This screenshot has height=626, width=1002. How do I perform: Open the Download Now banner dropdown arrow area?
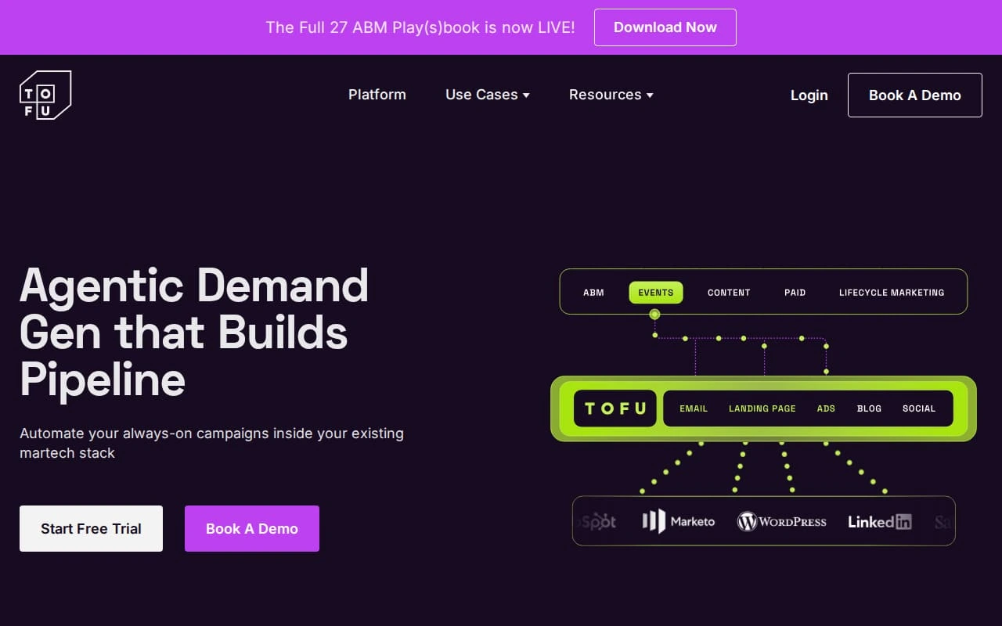[x=665, y=27]
